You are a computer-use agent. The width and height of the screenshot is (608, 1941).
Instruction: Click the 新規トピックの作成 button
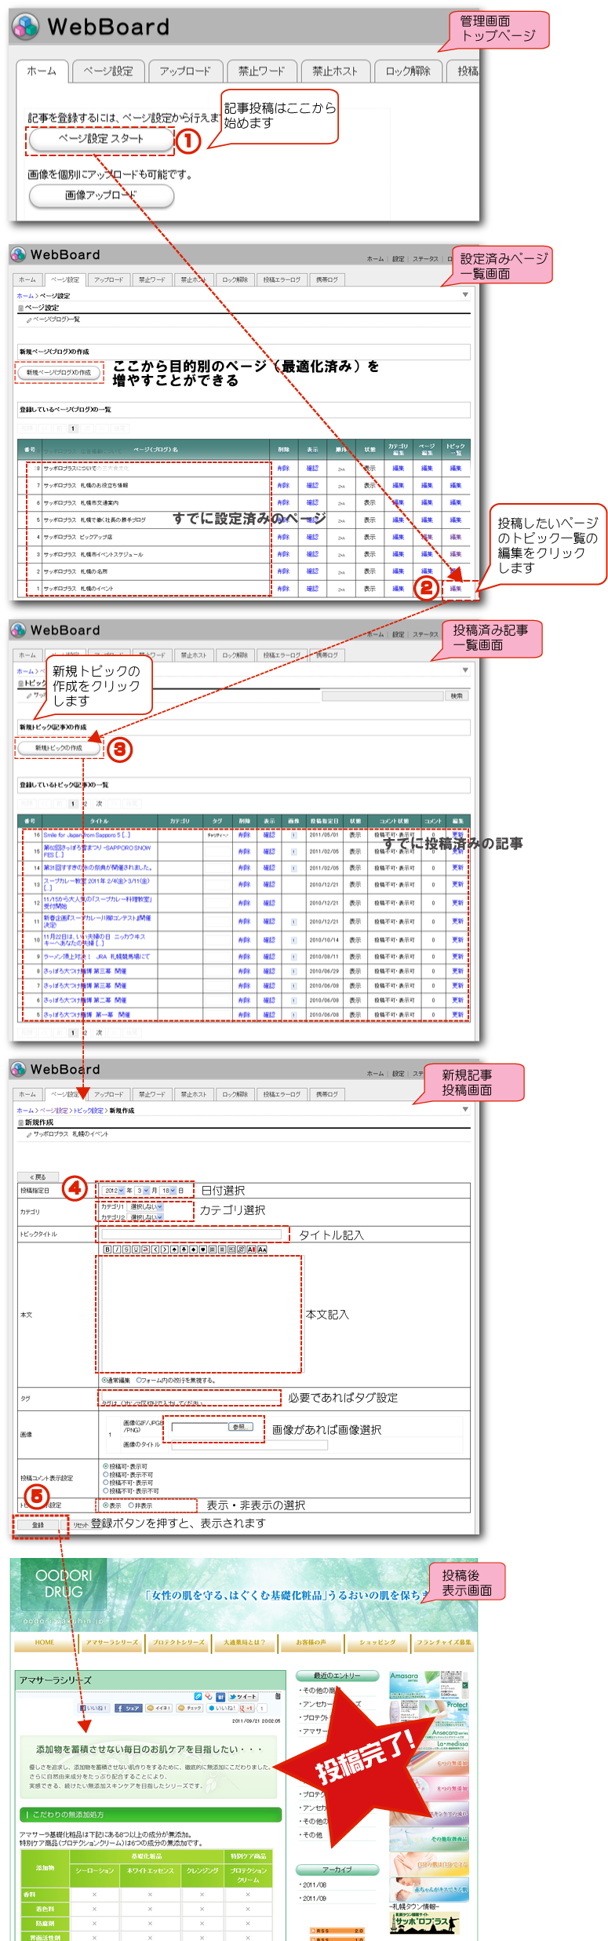tap(59, 748)
